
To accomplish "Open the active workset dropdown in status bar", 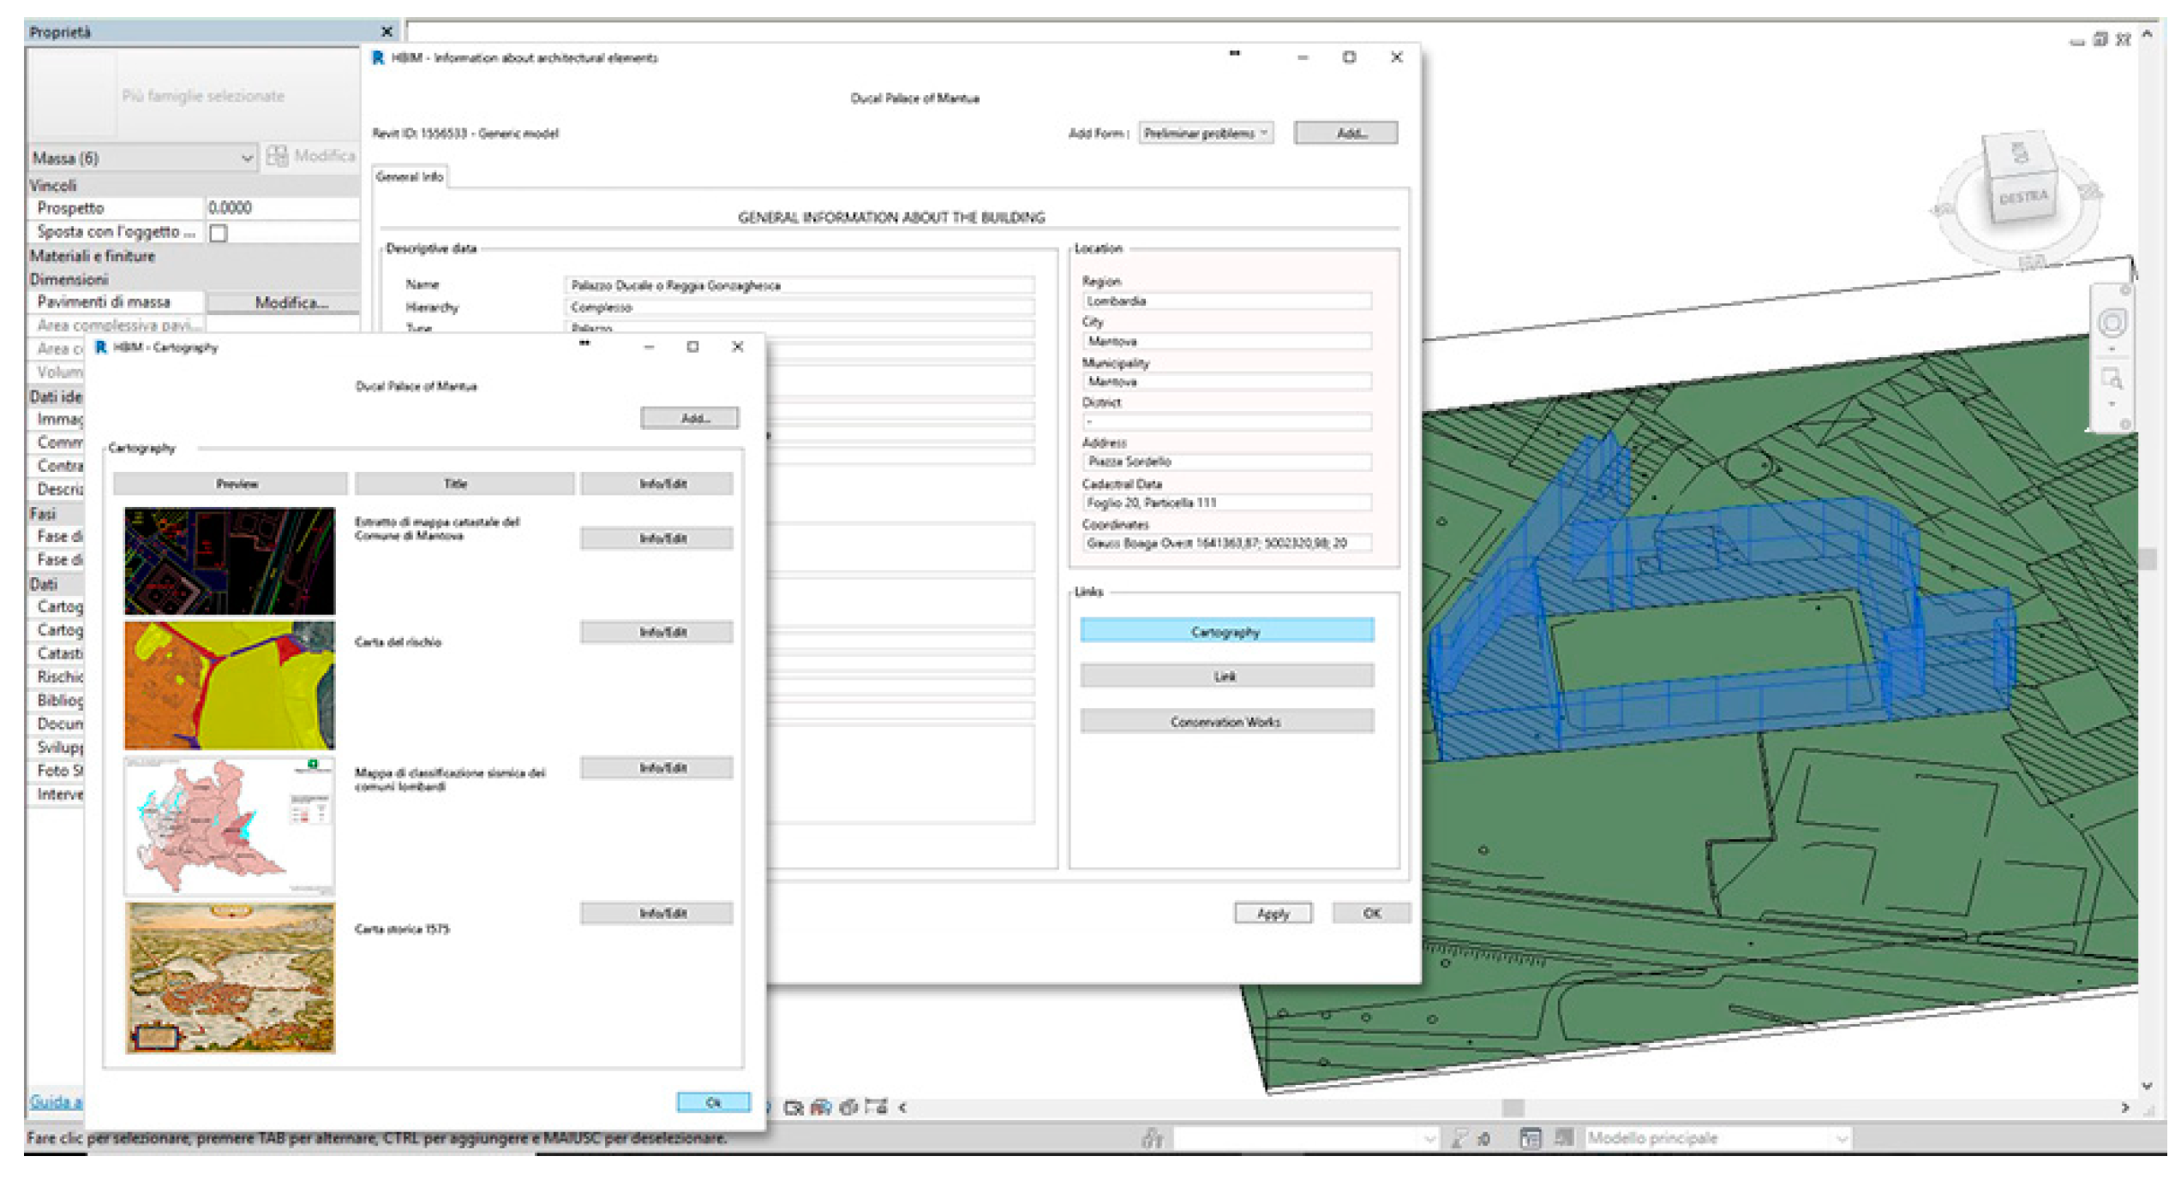I will tap(1429, 1139).
